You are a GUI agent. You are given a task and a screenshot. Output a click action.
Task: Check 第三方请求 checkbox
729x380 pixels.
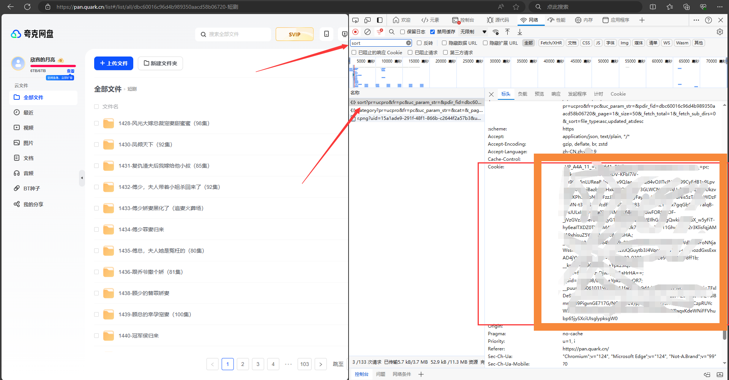[445, 52]
